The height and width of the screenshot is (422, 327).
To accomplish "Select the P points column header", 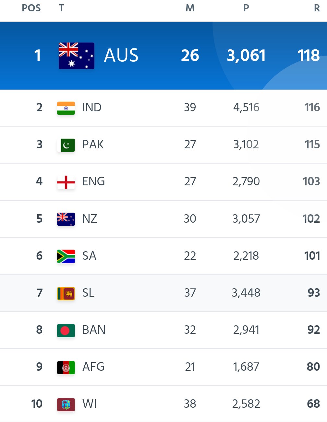I will (x=246, y=8).
